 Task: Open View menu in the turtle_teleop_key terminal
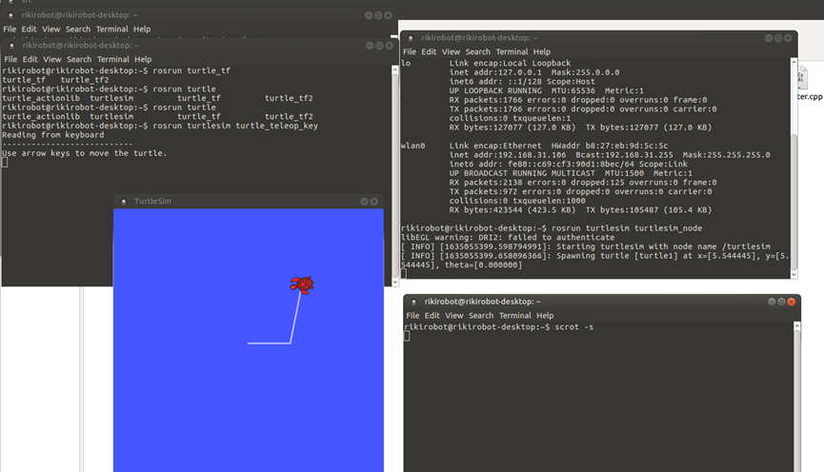pos(52,59)
